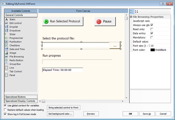This screenshot has width=175, height=120.
Task: Choose the Date and Time control icon
Action: pos(6,49)
